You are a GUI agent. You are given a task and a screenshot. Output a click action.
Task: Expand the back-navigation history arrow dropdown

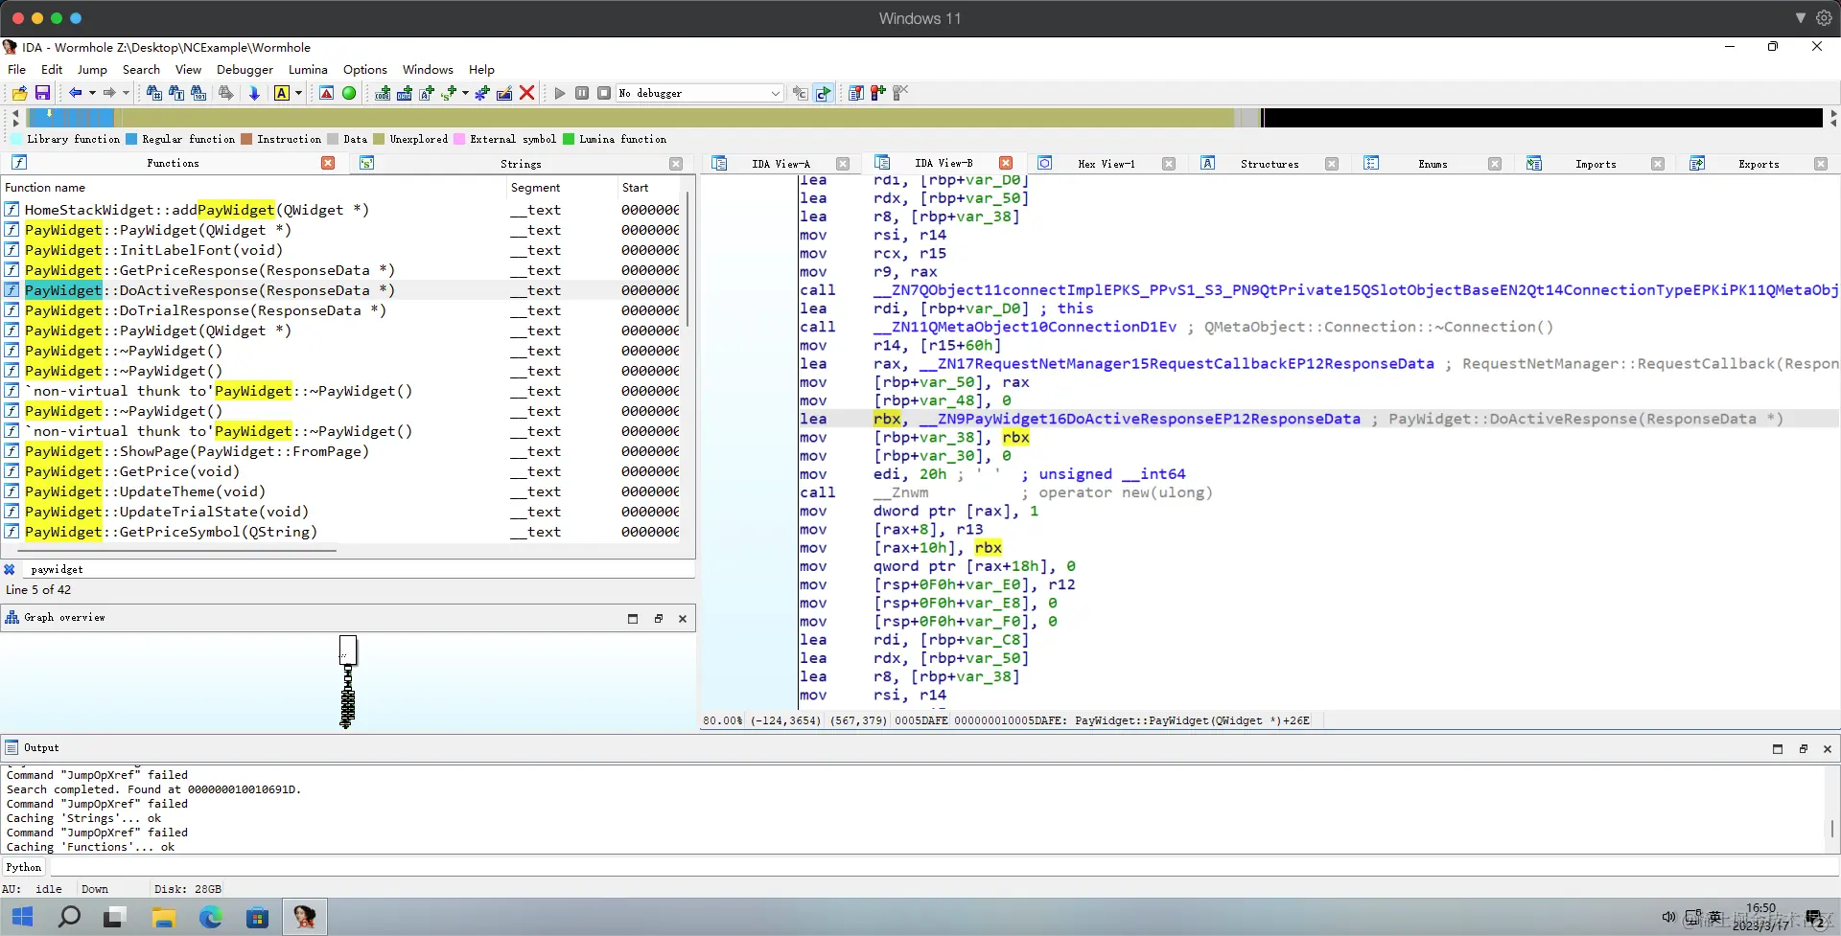click(92, 93)
